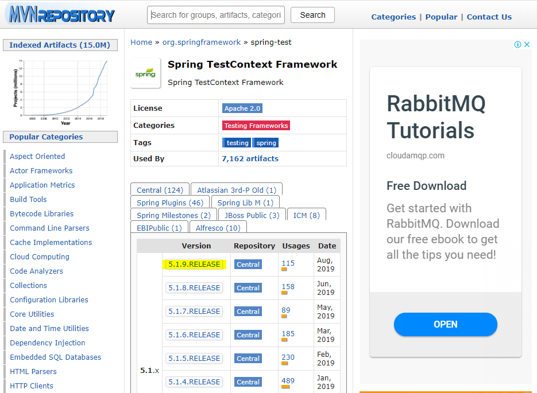
Task: Open the Popular top navigation link
Action: [441, 17]
